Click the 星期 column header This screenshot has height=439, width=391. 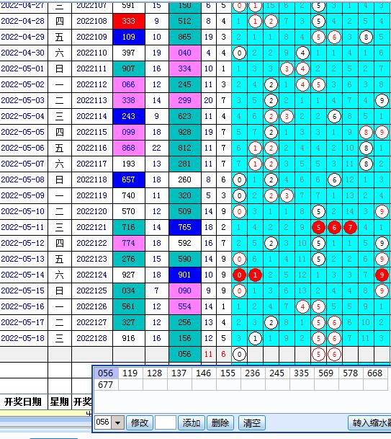click(59, 402)
